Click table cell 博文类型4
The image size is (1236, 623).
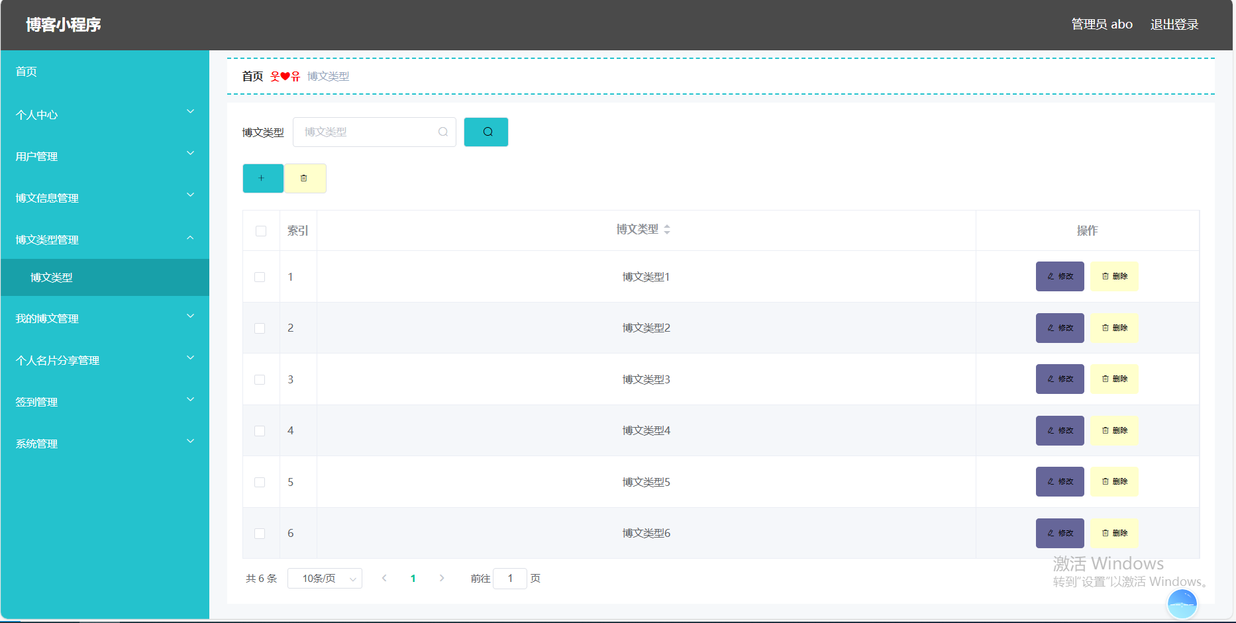click(x=646, y=430)
